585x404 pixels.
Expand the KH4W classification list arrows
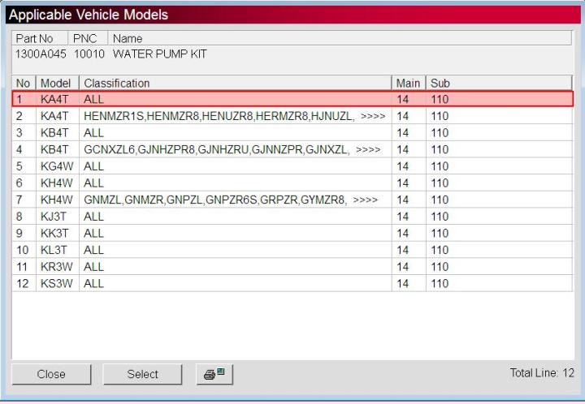[x=366, y=200]
